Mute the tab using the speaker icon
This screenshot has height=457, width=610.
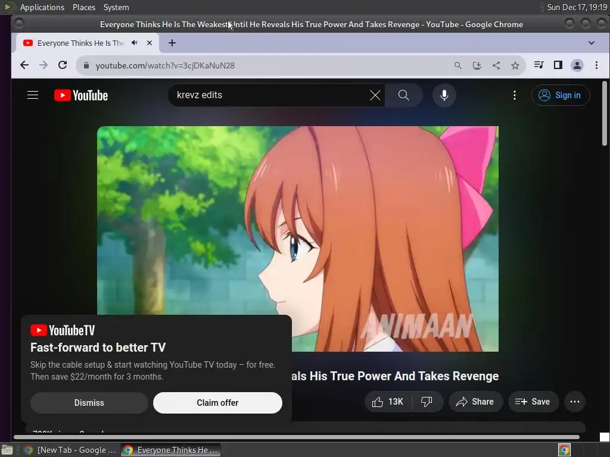pos(135,43)
